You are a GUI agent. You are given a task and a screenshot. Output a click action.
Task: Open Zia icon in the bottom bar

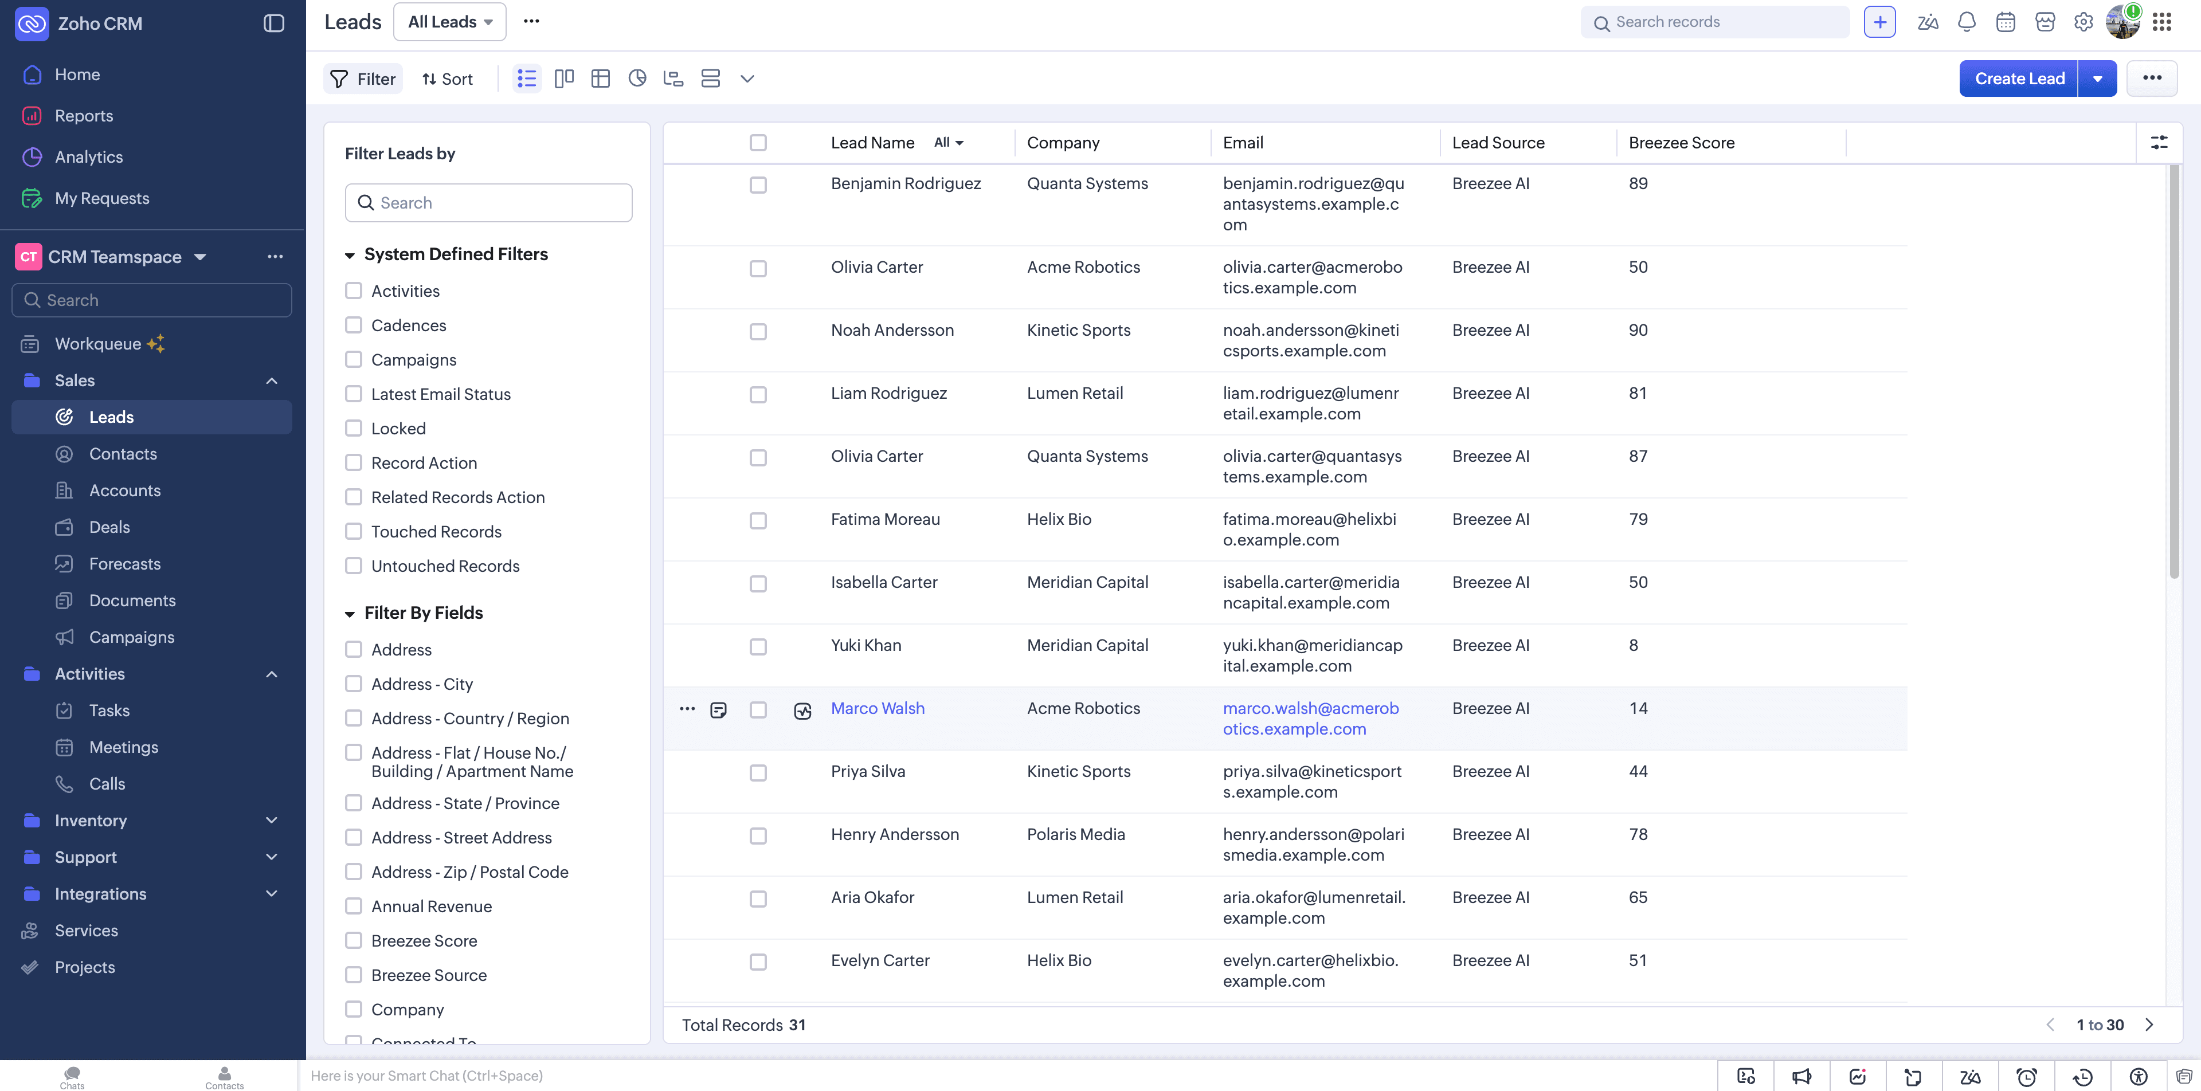pos(1971,1077)
